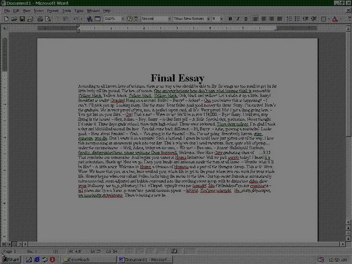The height and width of the screenshot is (264, 352).
Task: Apply the red font color
Action: tap(335, 19)
